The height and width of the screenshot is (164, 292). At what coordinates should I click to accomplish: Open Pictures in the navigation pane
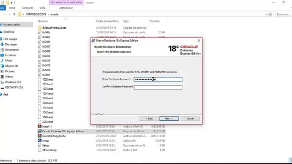[x=10, y=72]
